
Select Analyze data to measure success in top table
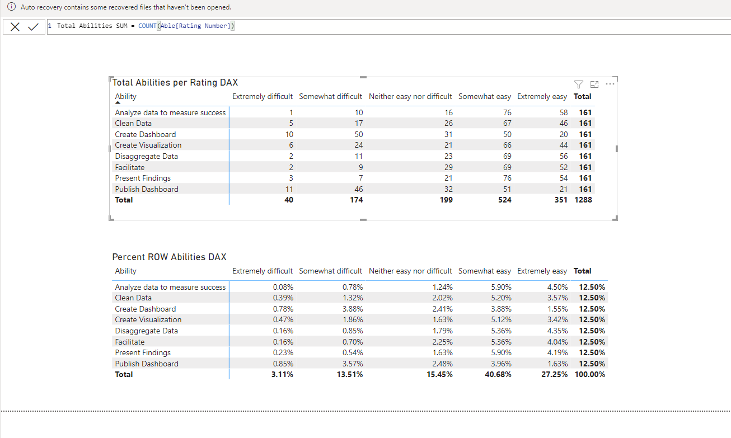point(170,112)
